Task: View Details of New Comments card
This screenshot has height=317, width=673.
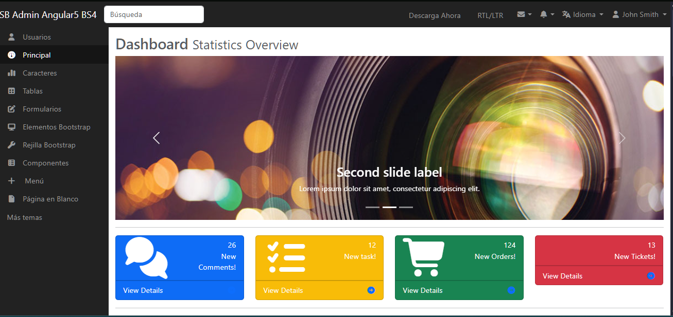Action: (x=143, y=290)
